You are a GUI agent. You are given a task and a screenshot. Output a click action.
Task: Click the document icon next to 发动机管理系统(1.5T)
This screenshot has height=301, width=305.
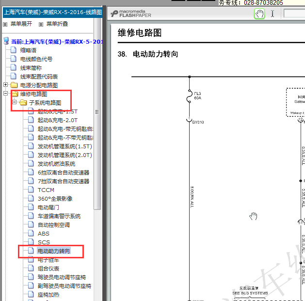tap(31, 146)
